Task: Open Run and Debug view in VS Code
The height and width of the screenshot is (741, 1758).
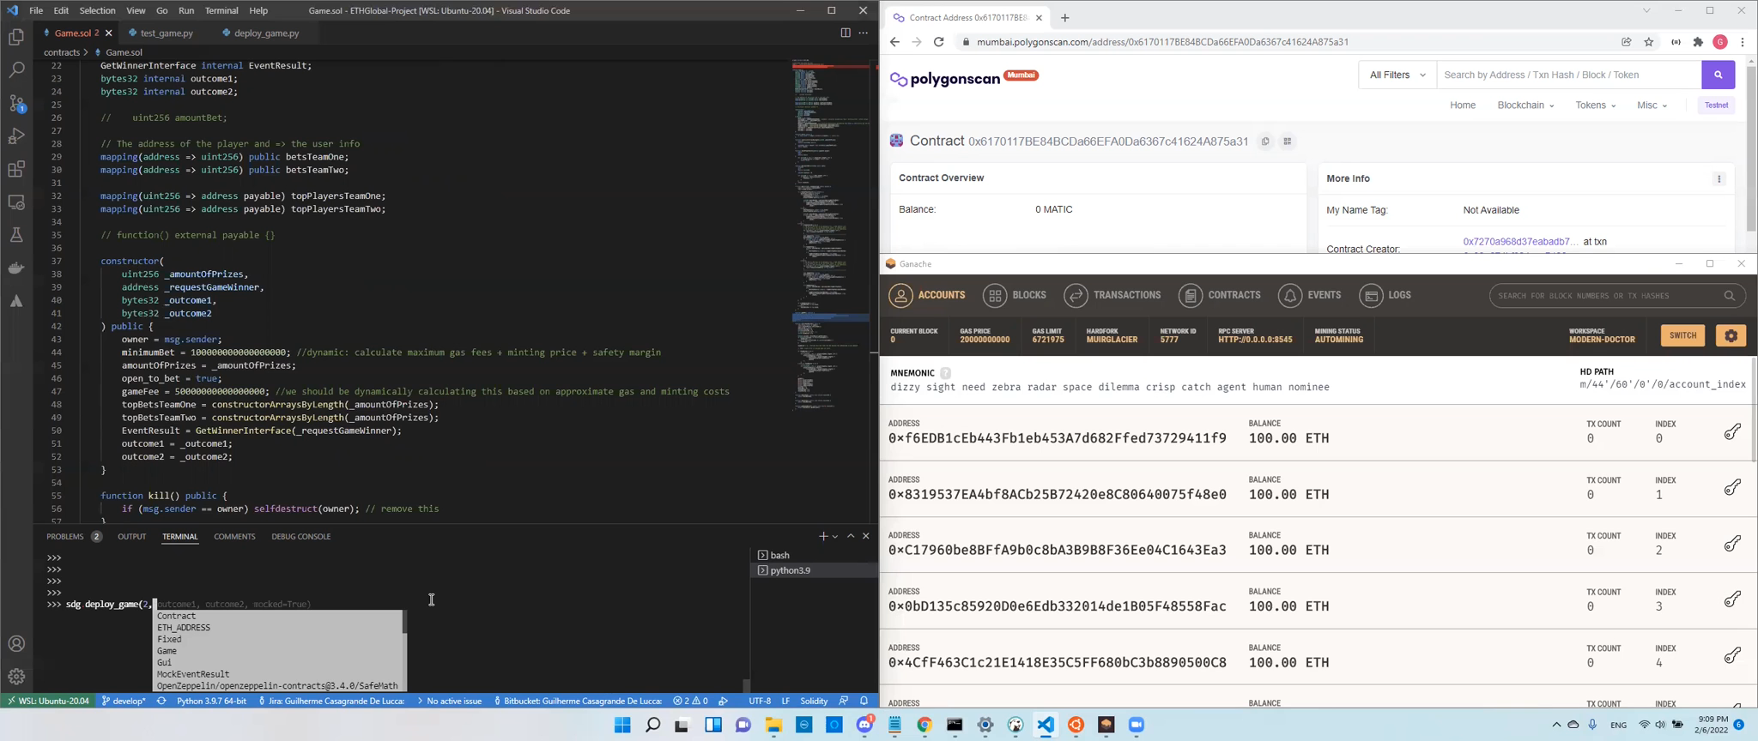Action: (16, 136)
